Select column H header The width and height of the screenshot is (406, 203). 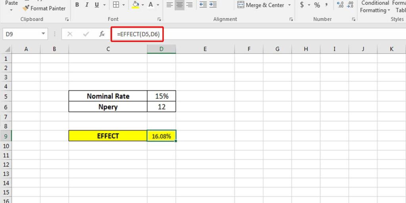[306, 49]
